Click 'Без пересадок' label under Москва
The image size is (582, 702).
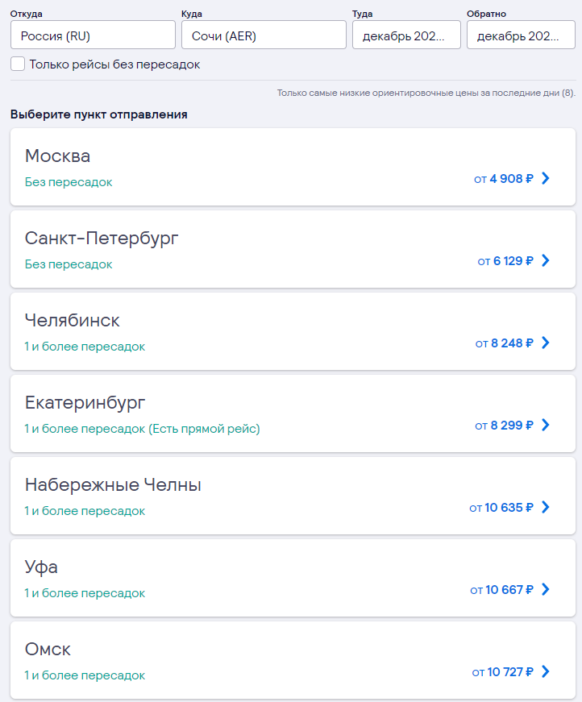[x=69, y=182]
